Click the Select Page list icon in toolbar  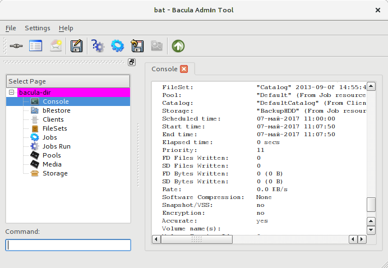tap(35, 46)
